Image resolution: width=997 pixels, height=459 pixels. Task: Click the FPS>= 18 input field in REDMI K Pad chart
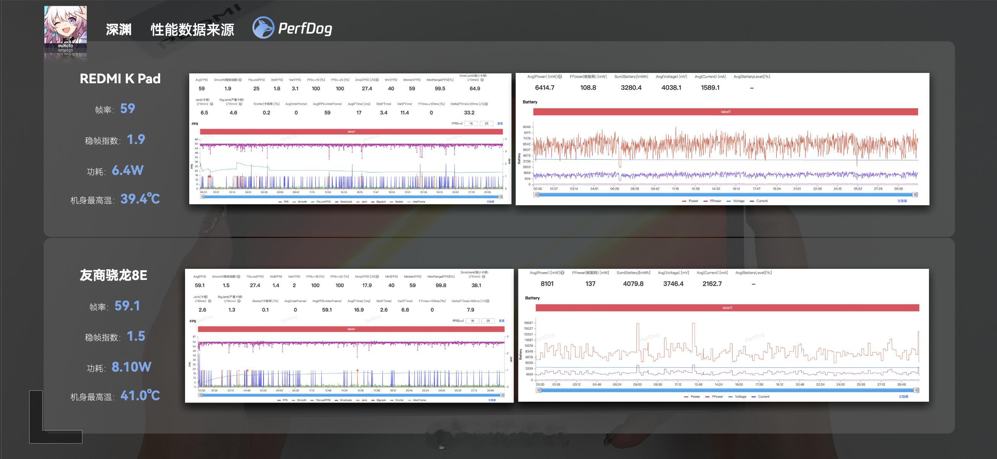tap(471, 123)
